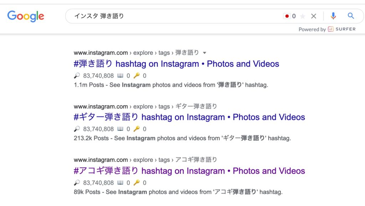The width and height of the screenshot is (365, 206).
Task: Click magnifier icon under second result
Action: (77, 129)
